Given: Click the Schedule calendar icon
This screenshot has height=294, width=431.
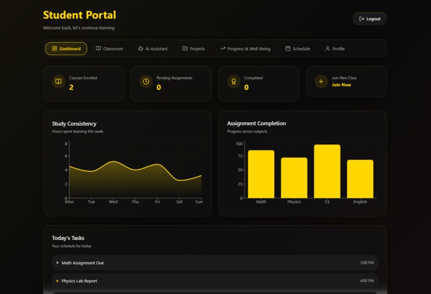Looking at the screenshot, I should point(288,48).
